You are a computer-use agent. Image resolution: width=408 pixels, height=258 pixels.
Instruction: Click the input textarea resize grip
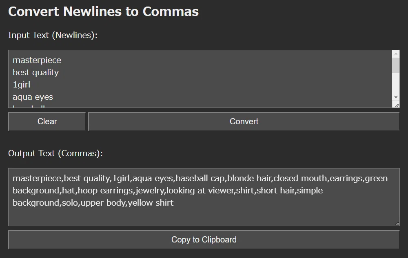[x=397, y=105]
